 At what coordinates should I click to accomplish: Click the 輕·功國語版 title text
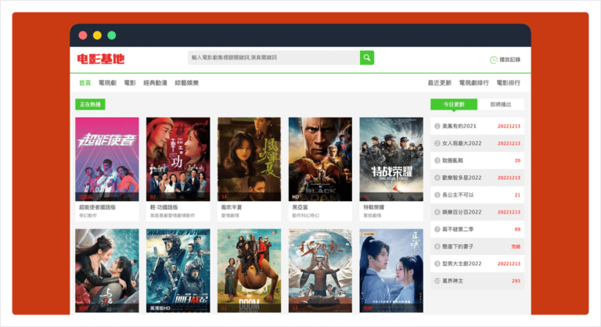point(164,207)
